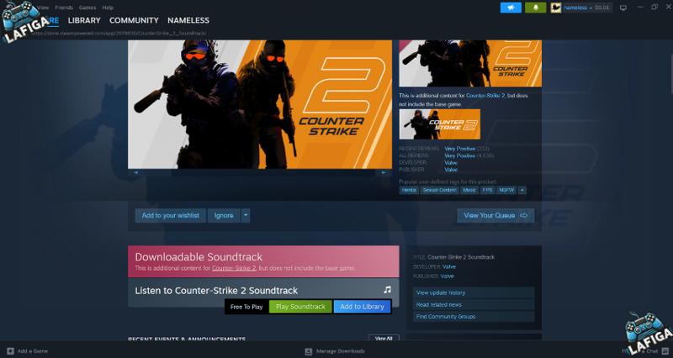The image size is (673, 358).
Task: Click Add to your wishlist
Action: [171, 215]
